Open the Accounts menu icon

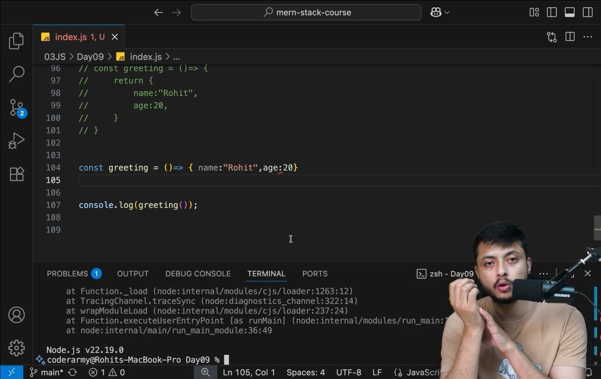[x=17, y=315]
